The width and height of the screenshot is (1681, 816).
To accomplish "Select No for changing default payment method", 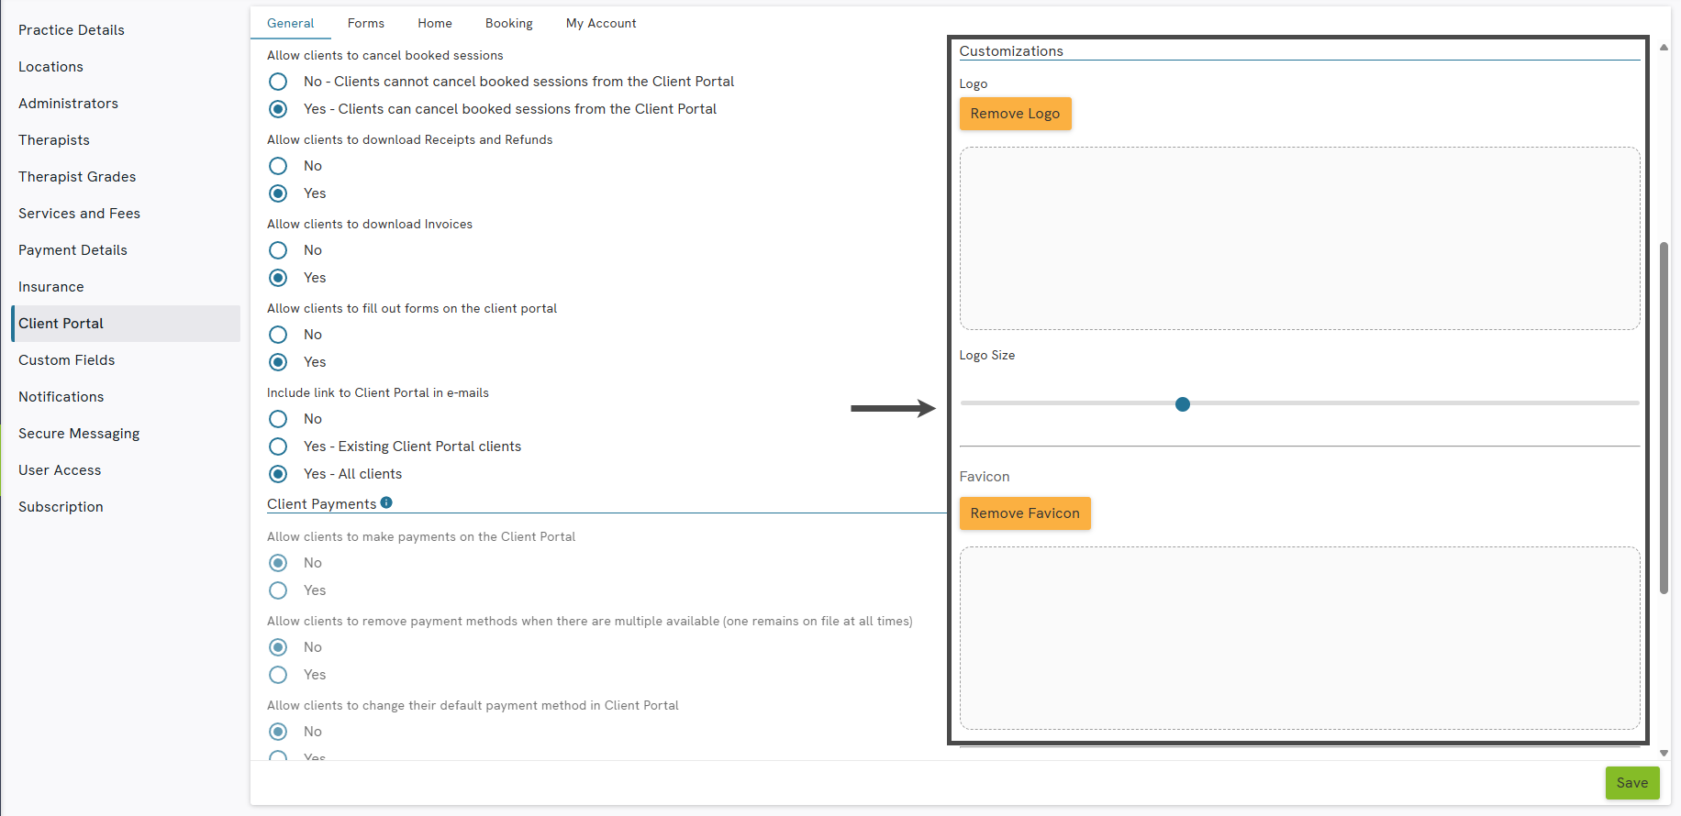I will coord(278,732).
